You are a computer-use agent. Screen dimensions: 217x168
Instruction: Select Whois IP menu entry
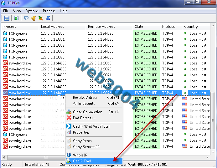click(94, 155)
